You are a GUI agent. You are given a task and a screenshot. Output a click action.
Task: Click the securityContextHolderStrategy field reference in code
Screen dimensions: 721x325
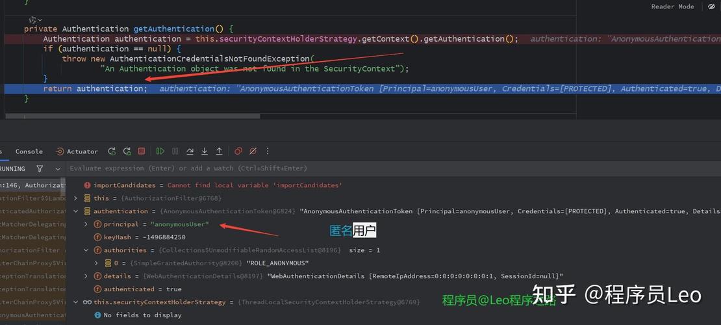click(x=288, y=38)
